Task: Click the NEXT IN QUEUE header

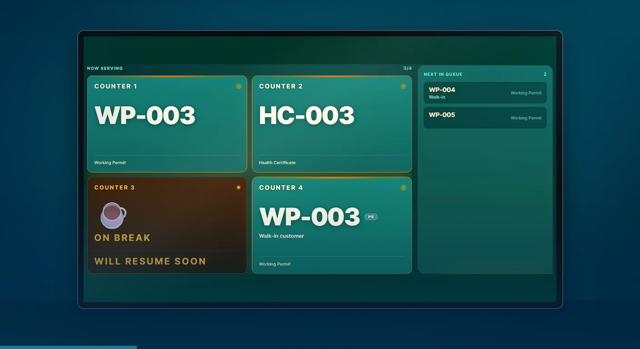Action: [443, 74]
